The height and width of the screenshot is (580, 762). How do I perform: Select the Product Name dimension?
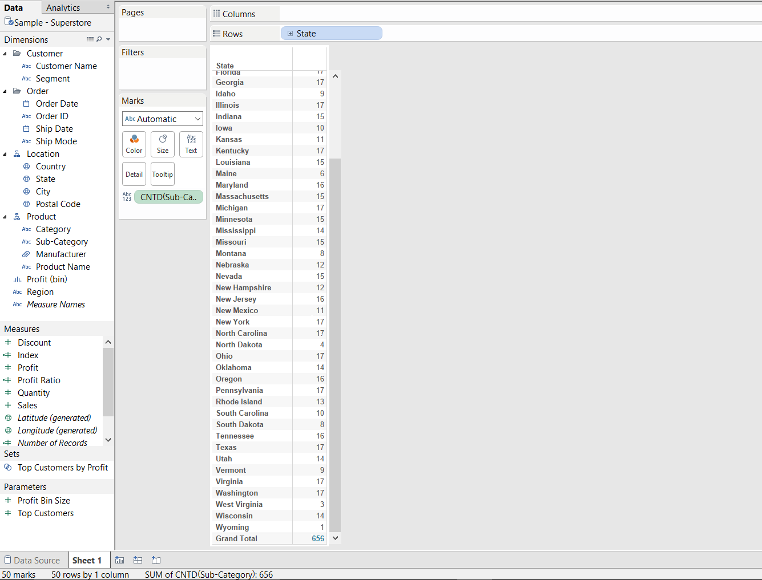click(63, 266)
